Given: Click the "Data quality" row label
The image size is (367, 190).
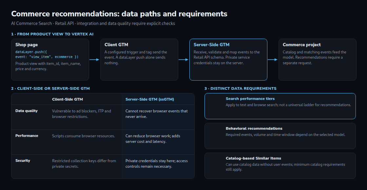Looking at the screenshot, I should coord(27,111).
